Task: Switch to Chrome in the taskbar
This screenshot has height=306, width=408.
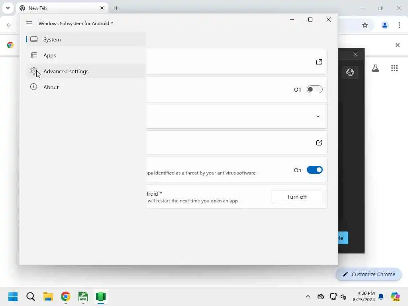Action: pos(66,296)
